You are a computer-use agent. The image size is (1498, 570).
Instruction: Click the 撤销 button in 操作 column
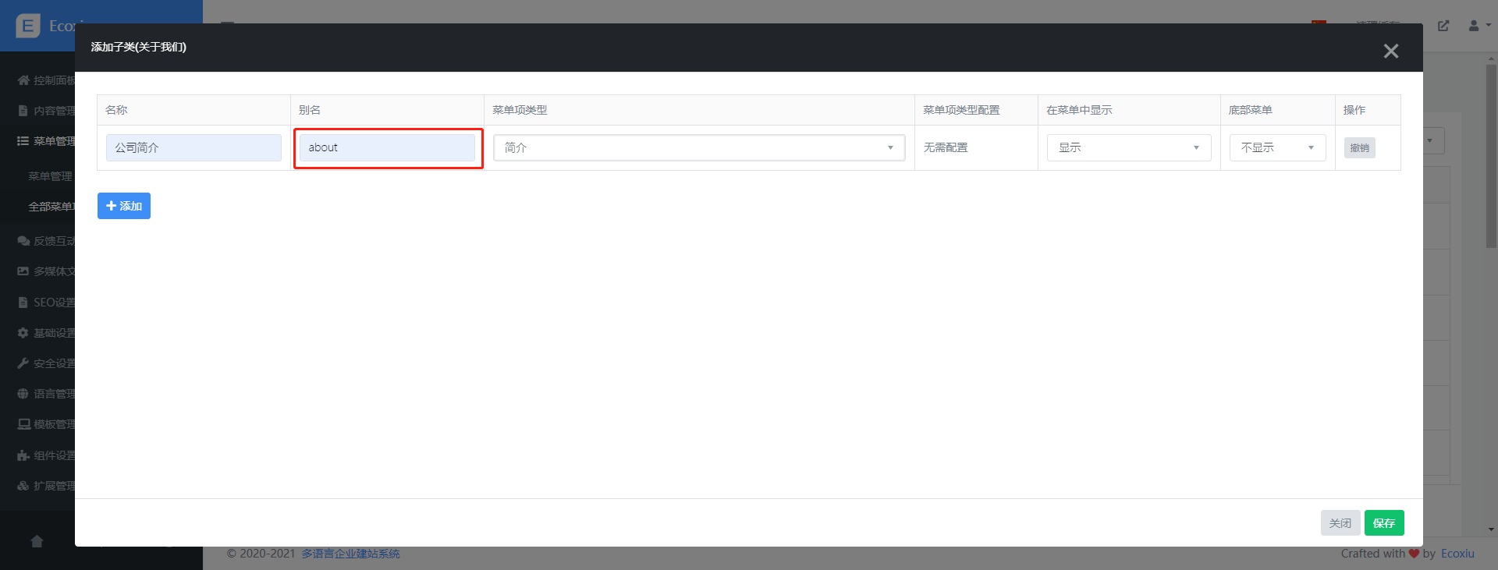[1359, 147]
